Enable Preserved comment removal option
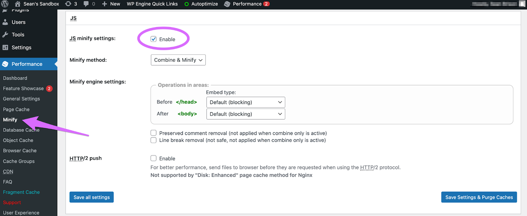Screen dimensions: 527x216 point(153,133)
